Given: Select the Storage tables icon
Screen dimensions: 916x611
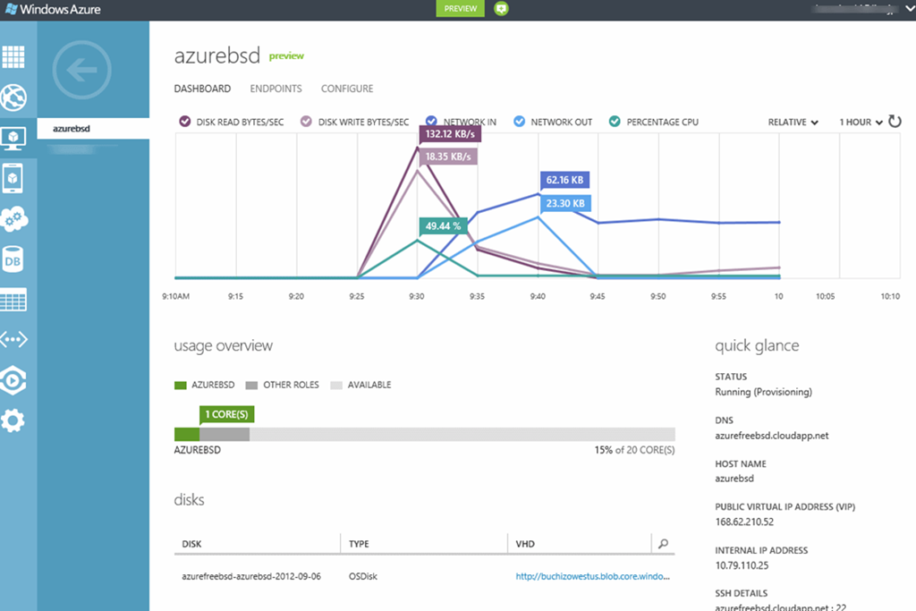Looking at the screenshot, I should tap(13, 299).
